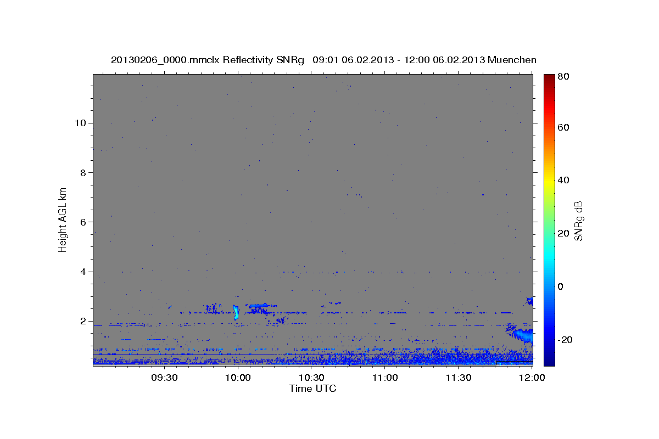Click the 11:00 time tick label

[x=386, y=378]
